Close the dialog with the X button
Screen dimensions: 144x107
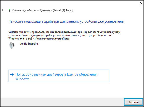click(141, 3)
